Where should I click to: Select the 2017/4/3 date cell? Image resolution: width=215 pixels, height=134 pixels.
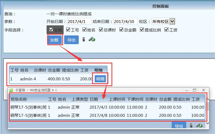(98, 107)
